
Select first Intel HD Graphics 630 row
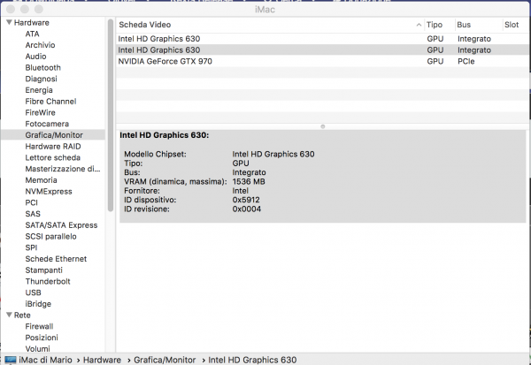click(322, 39)
